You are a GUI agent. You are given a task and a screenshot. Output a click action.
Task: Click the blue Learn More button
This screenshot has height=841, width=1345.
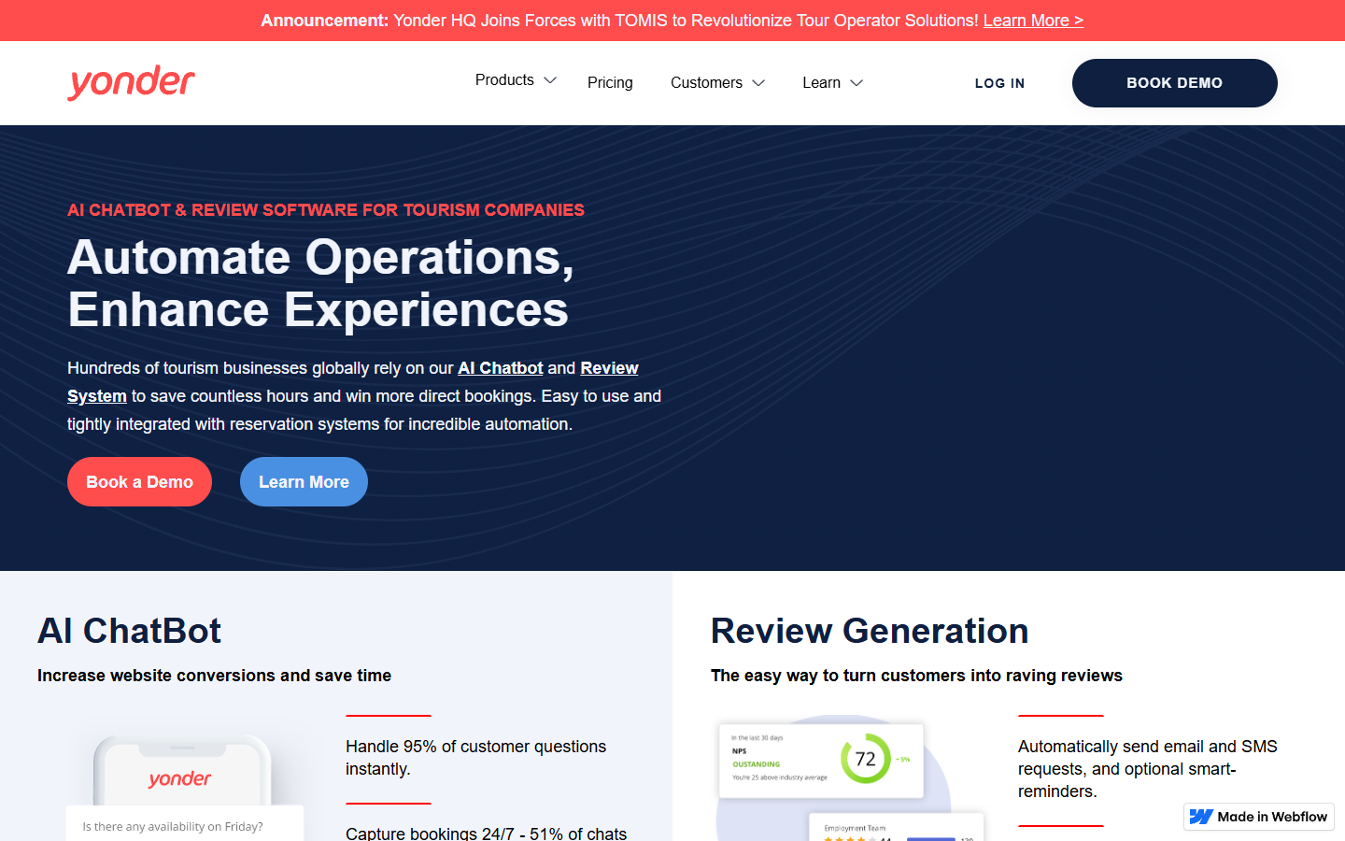click(x=304, y=482)
